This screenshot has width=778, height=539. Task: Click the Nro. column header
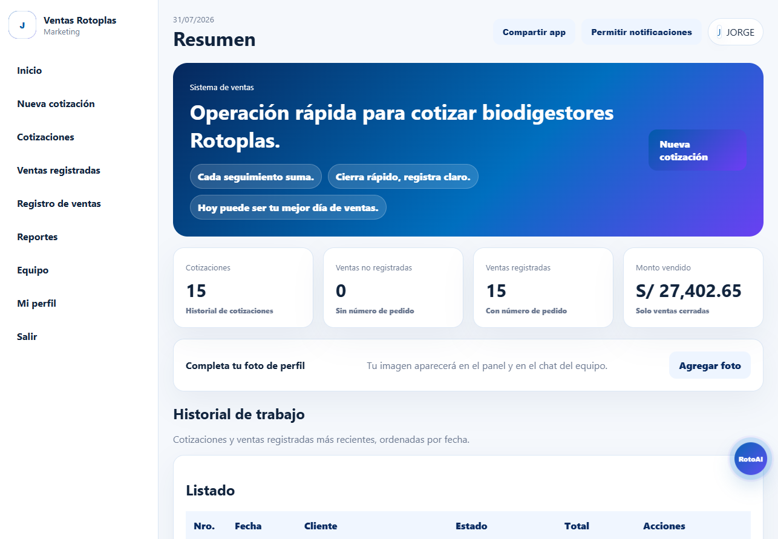pyautogui.click(x=204, y=526)
